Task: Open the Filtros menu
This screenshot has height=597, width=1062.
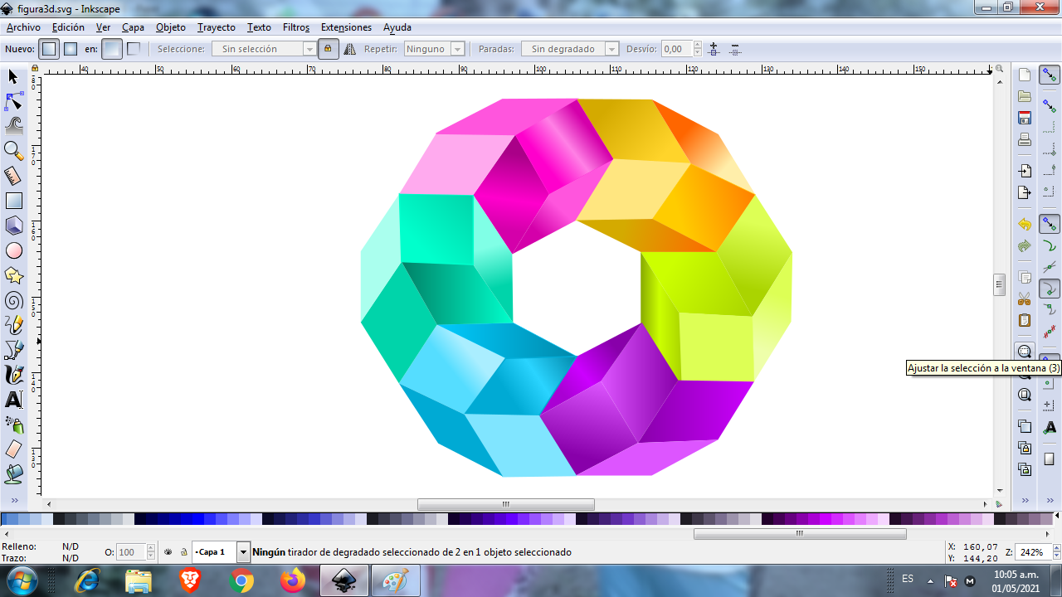Action: point(296,27)
